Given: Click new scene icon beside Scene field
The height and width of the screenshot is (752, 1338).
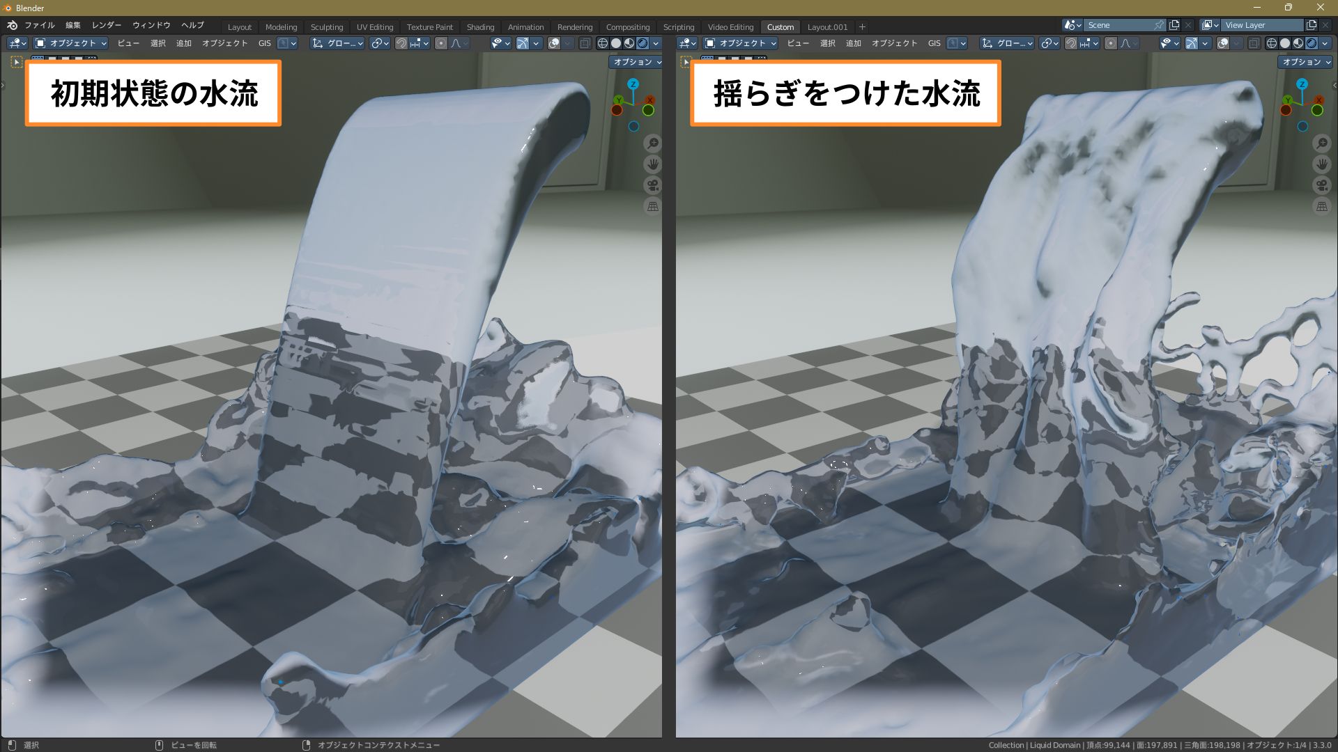Looking at the screenshot, I should pos(1174,25).
